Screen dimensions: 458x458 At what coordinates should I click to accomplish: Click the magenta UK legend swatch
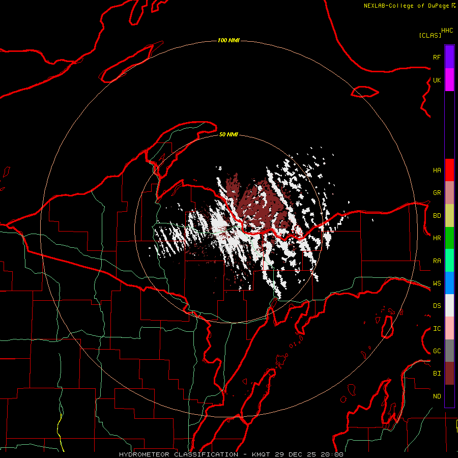(x=449, y=80)
